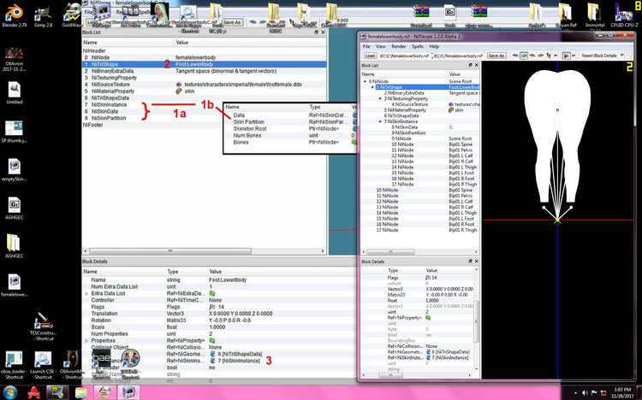Open the CPUID CPU-Z shortcut
642x400 pixels.
point(624,15)
